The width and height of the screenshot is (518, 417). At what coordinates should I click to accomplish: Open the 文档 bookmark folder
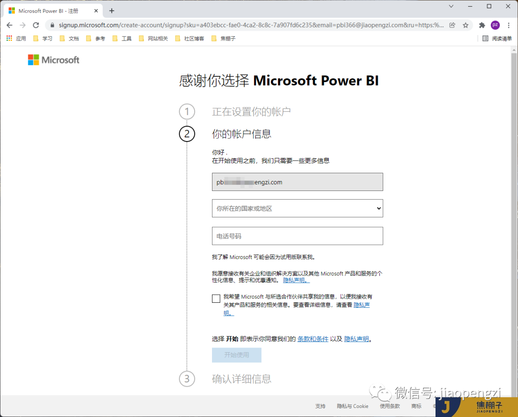tap(70, 39)
